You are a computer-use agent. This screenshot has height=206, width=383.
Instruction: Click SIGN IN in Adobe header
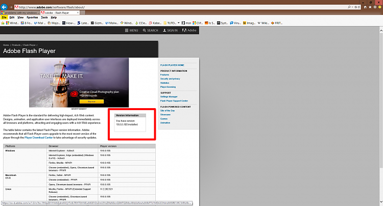coord(170,31)
